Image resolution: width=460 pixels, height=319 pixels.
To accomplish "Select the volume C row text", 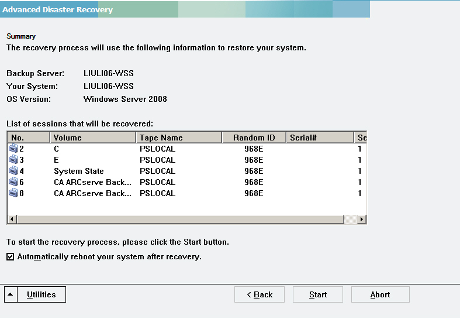I will (56, 149).
